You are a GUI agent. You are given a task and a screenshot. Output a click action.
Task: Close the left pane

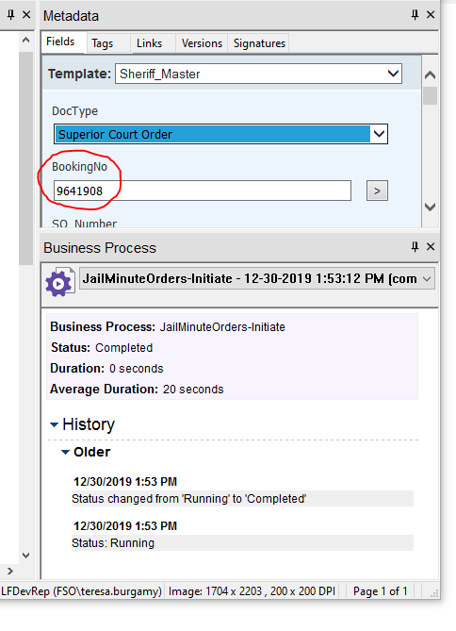pyautogui.click(x=26, y=15)
